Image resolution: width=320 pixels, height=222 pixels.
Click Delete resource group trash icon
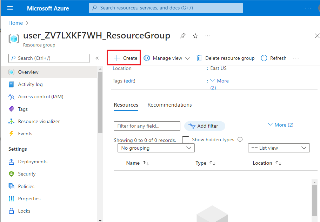coord(199,58)
